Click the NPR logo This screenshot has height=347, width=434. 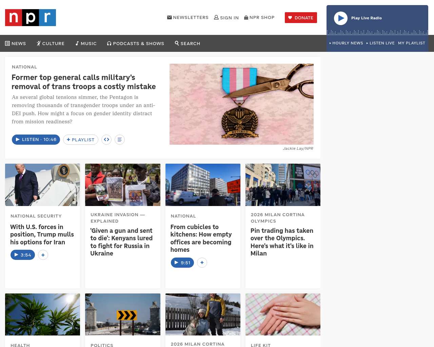pyautogui.click(x=31, y=18)
